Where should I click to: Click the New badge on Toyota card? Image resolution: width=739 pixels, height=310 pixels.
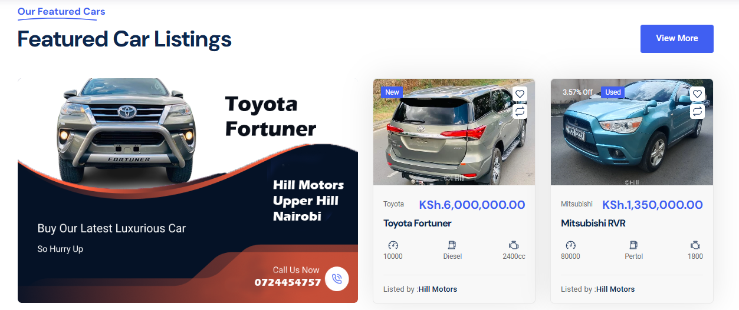(x=392, y=92)
